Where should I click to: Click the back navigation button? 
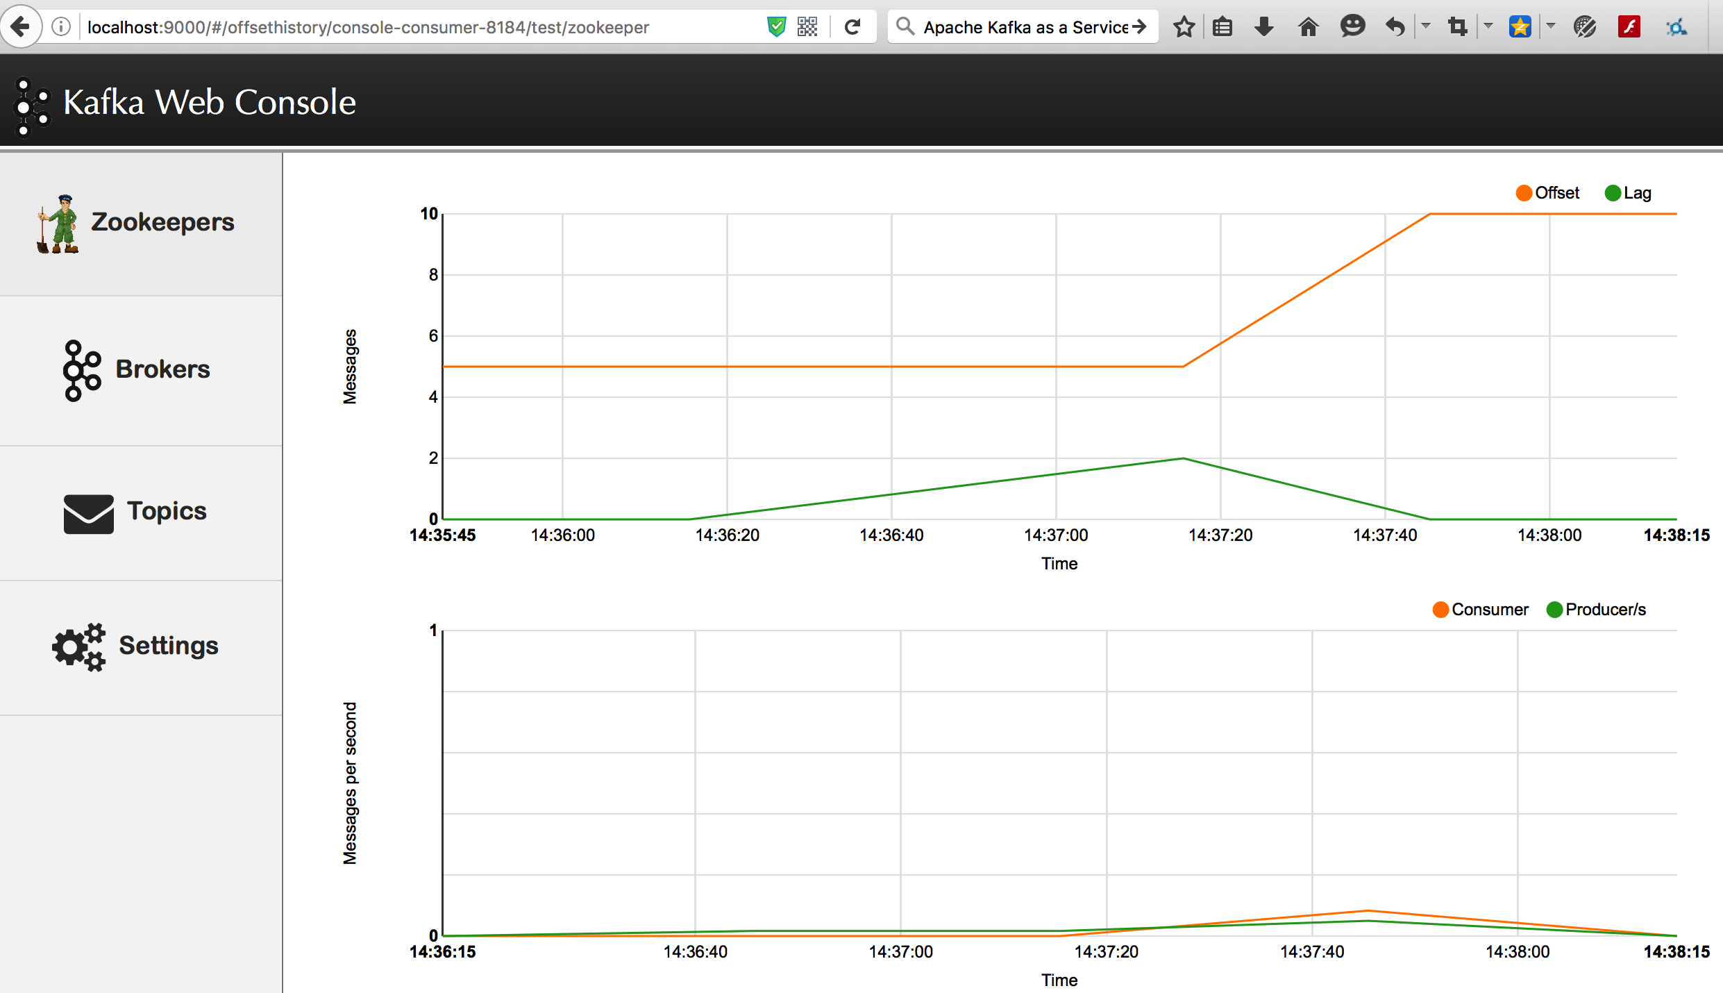coord(21,27)
